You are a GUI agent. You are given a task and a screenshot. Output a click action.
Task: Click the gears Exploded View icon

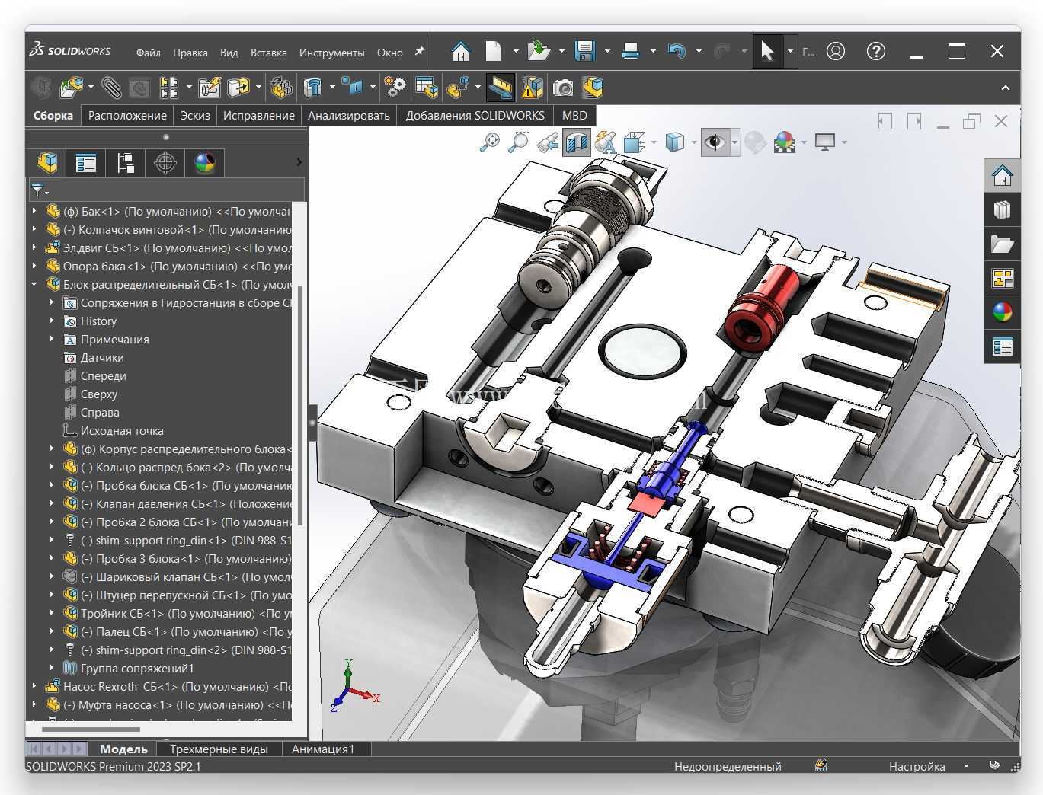(395, 88)
